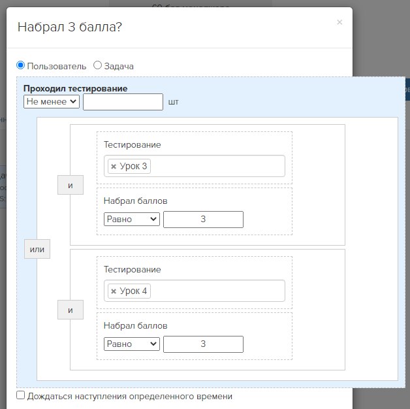The width and height of the screenshot is (410, 409).
Task: Open the "Не менее" dropdown
Action: [x=52, y=101]
